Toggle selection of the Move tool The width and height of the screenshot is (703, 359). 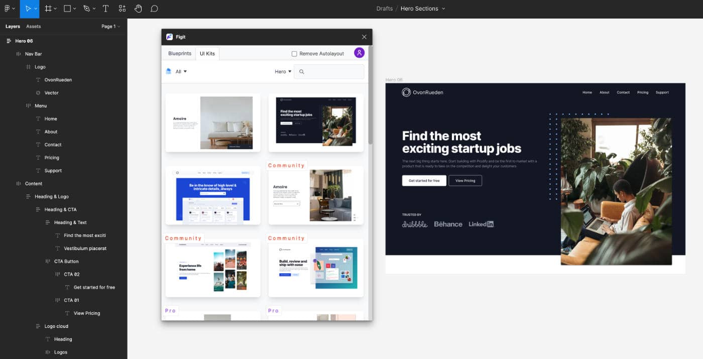click(29, 9)
